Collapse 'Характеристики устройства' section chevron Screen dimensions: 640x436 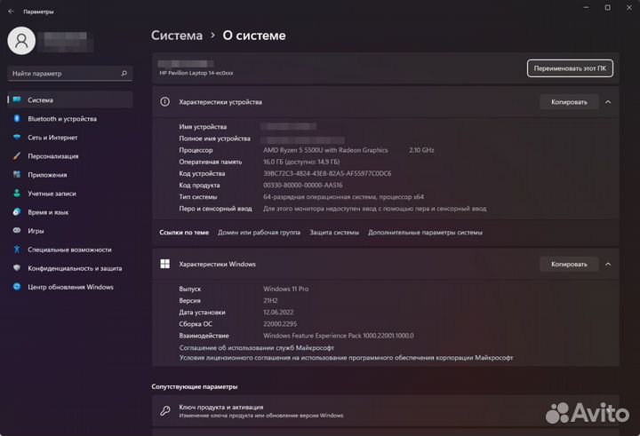coord(608,102)
